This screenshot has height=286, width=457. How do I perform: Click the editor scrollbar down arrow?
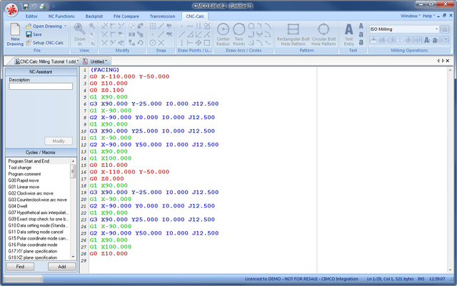coord(450,270)
